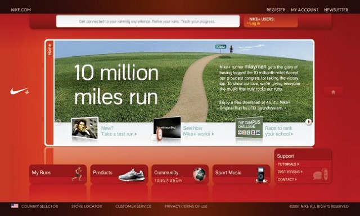Screen dimensions: 360x216
Task: Click 'See how Nike+ works' link
Action: [x=199, y=131]
